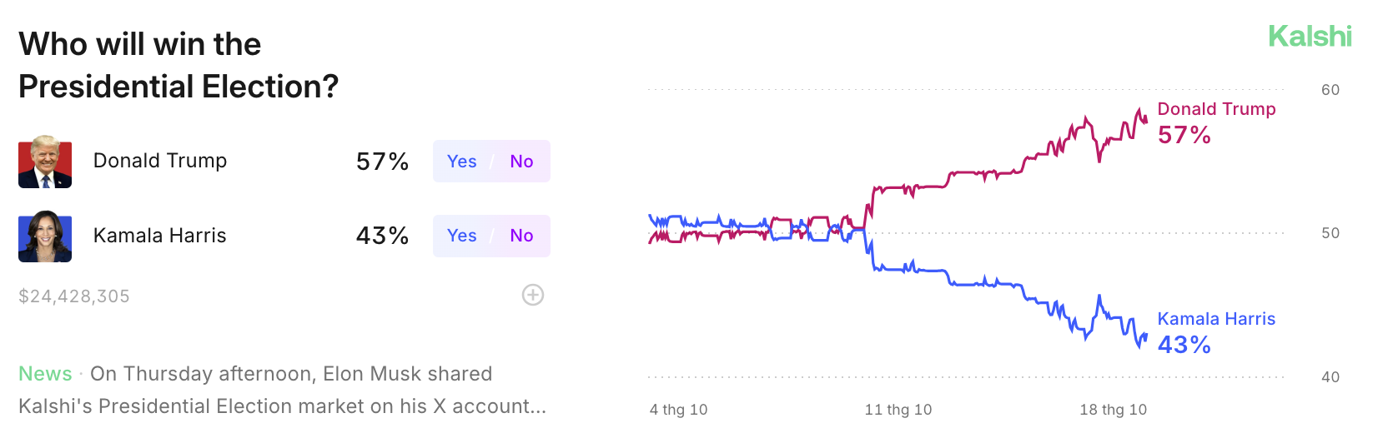1393x433 pixels.
Task: Click the plus circle icon
Action: [533, 295]
